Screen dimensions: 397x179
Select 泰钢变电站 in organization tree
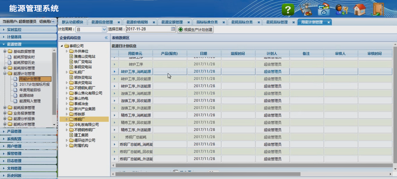[83, 67]
